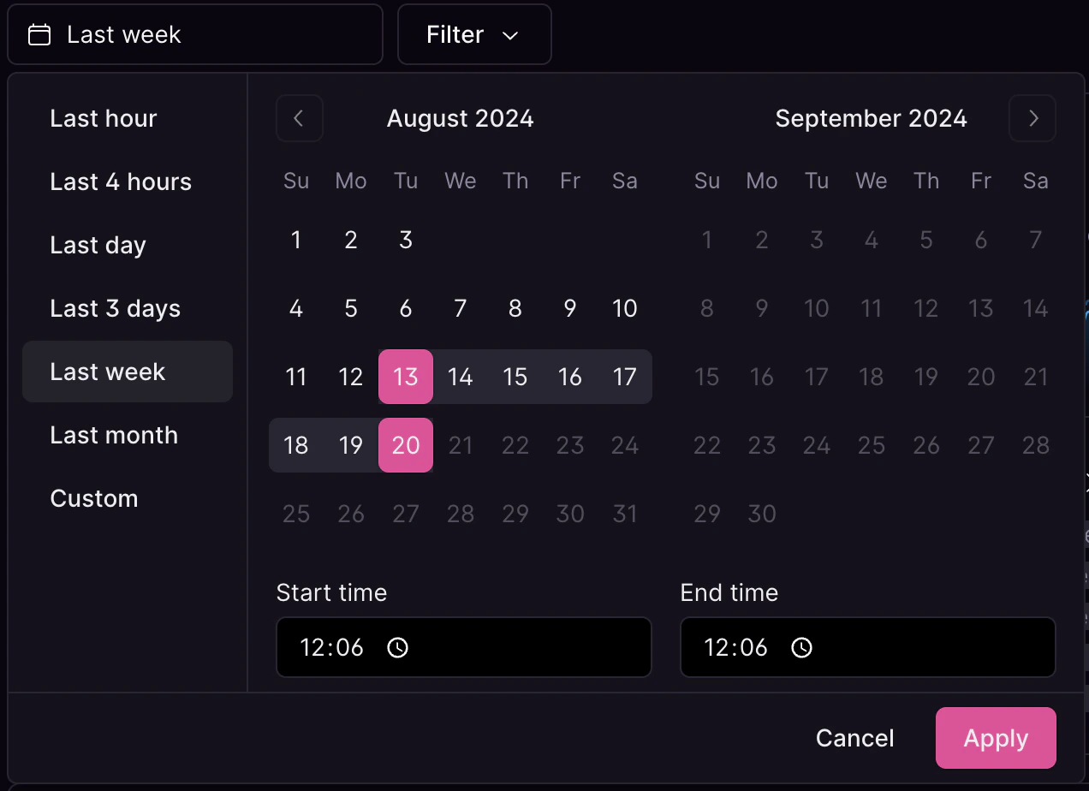Choose Last month from the preset list
This screenshot has width=1089, height=791.
(113, 435)
